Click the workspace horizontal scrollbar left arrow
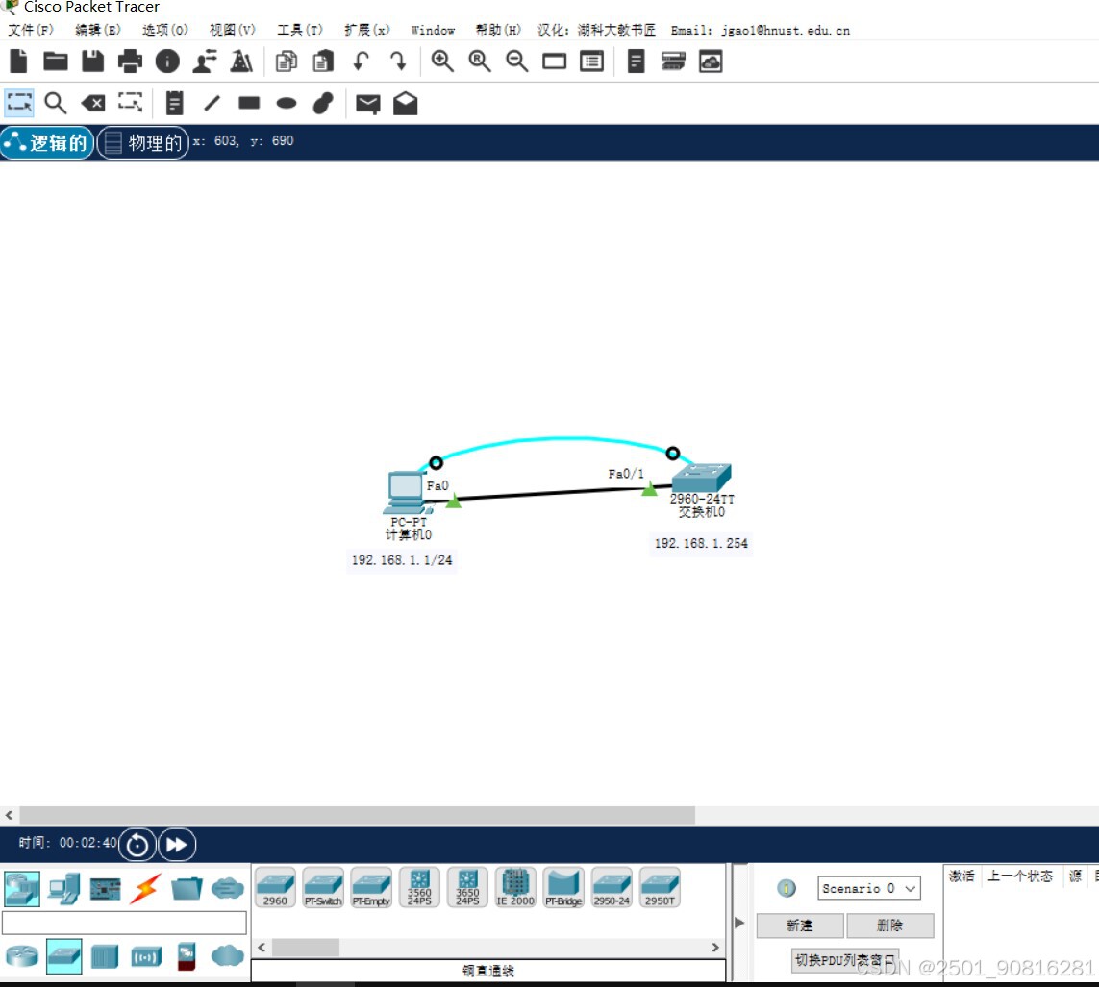1099x987 pixels. (9, 815)
